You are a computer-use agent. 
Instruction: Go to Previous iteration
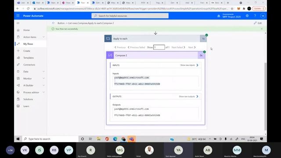coord(120,47)
